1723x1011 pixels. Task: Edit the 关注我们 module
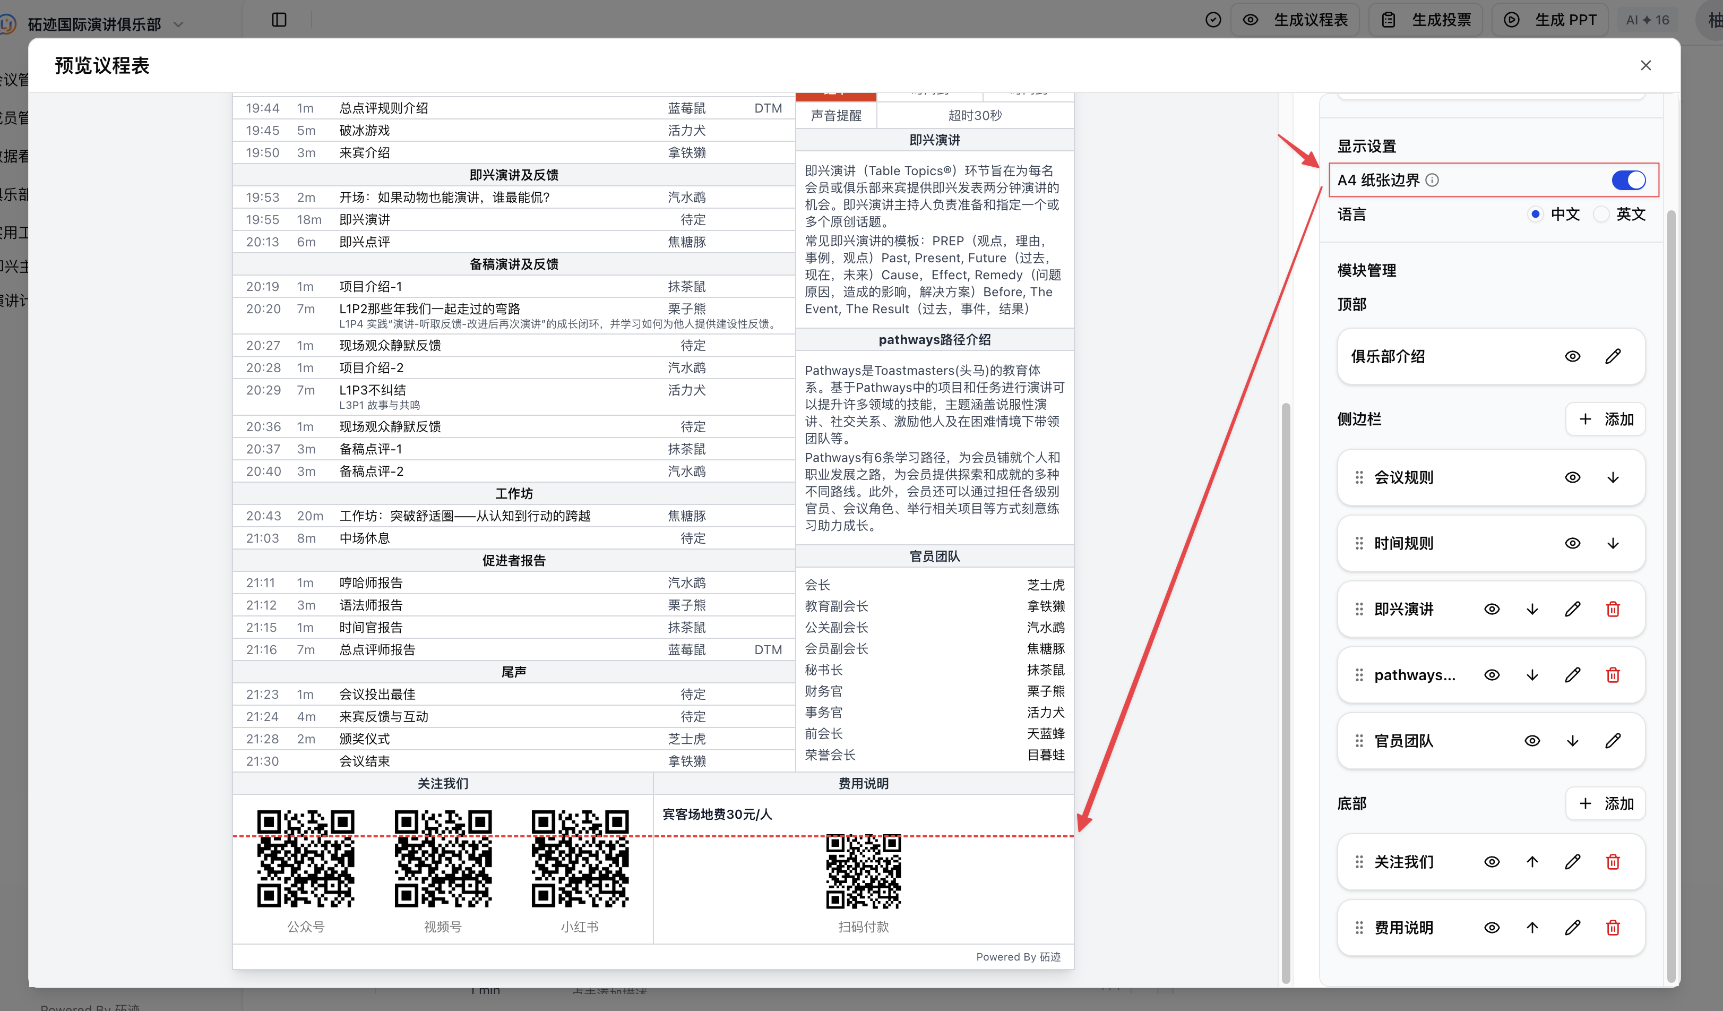point(1573,862)
